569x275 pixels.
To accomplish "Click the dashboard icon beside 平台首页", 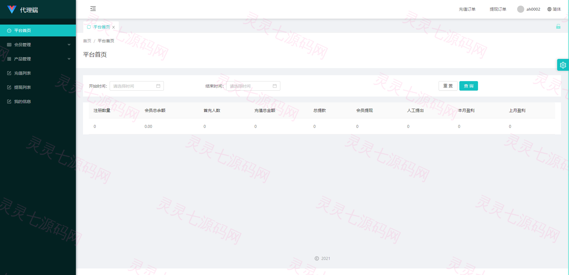I will [9, 30].
